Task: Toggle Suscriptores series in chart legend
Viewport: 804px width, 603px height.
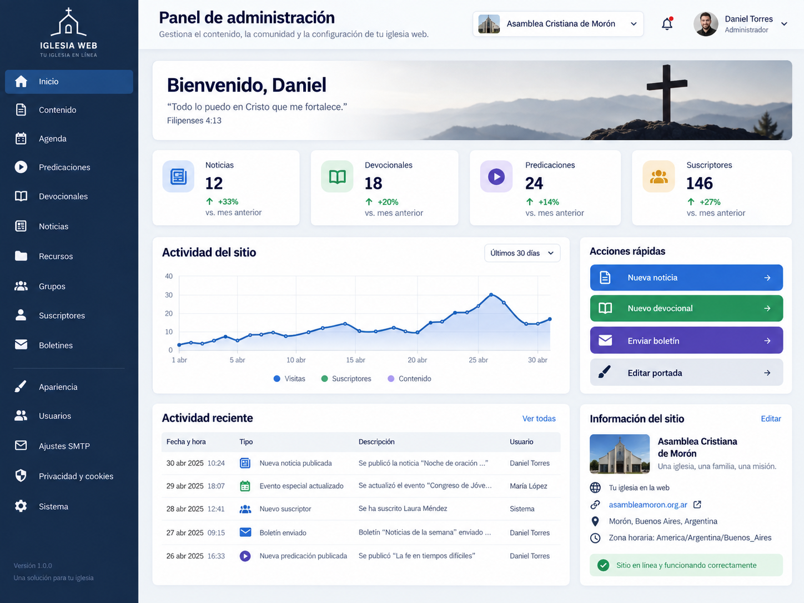Action: click(x=346, y=379)
